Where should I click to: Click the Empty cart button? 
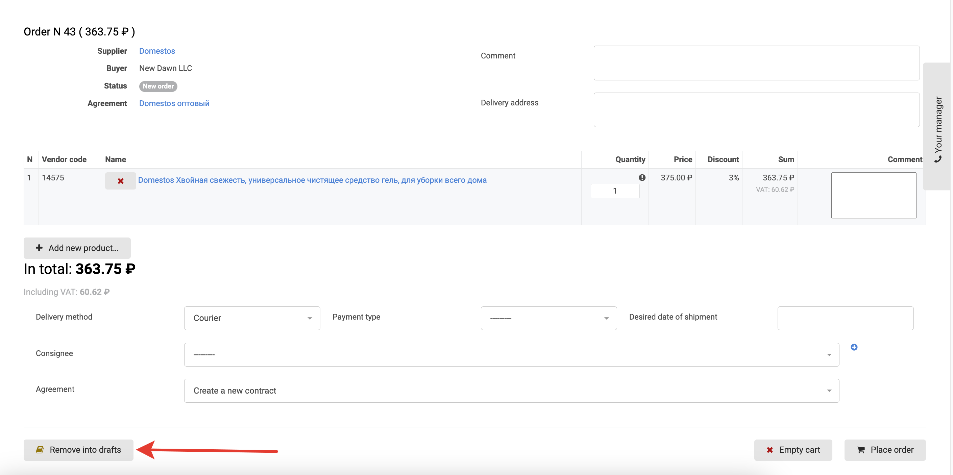coord(793,450)
